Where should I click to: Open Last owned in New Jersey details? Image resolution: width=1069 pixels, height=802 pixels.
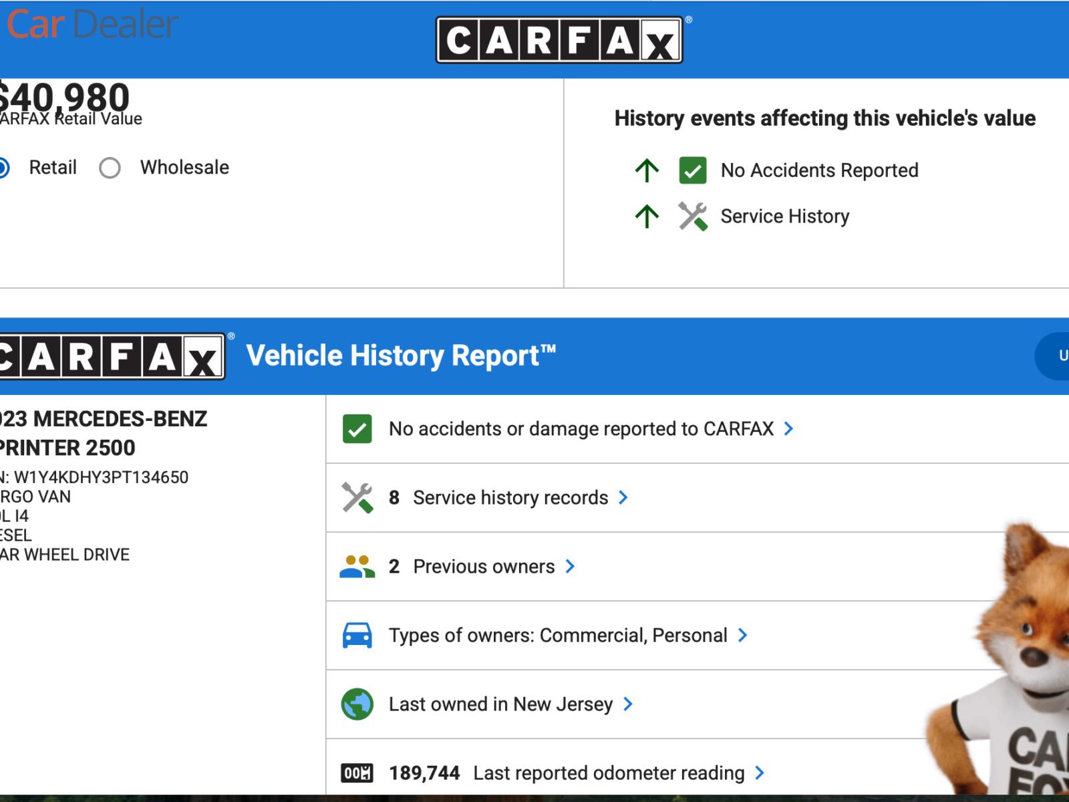[500, 704]
